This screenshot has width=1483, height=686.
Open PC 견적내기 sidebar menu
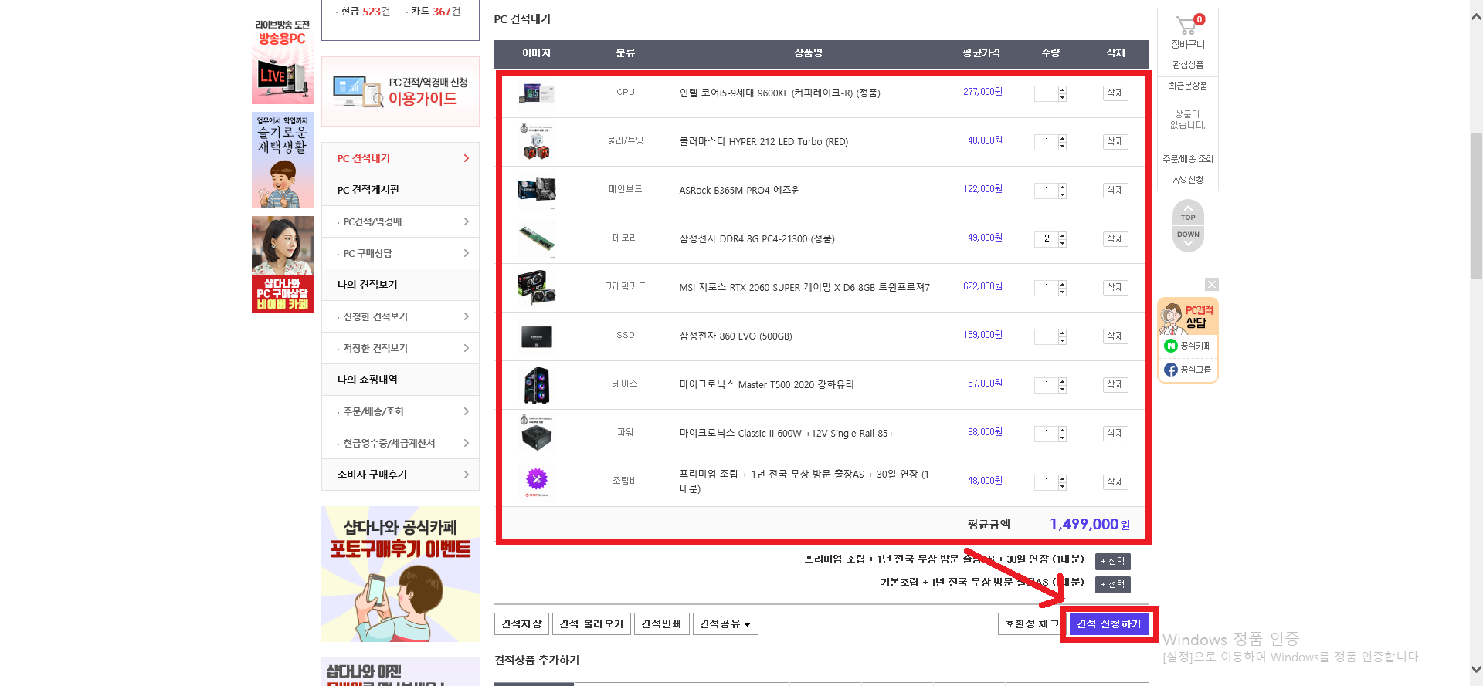(x=400, y=158)
